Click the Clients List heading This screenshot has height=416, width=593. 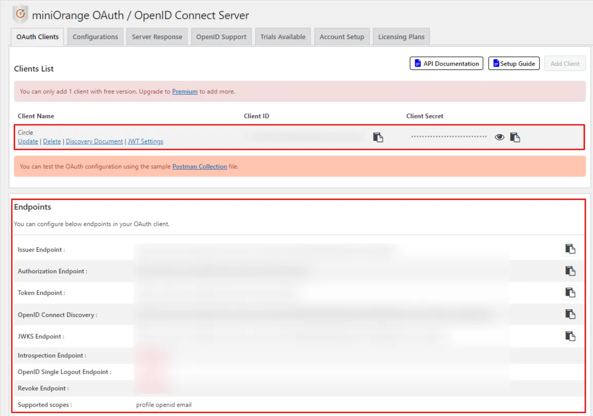pyautogui.click(x=34, y=69)
